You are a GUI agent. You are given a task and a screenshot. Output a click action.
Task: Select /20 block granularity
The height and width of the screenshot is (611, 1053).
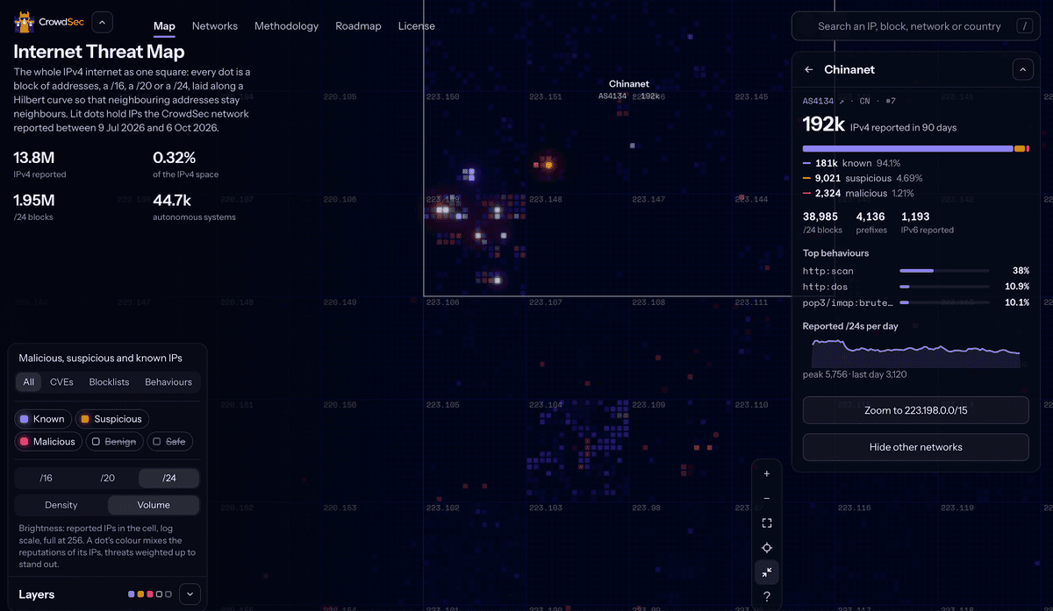coord(107,479)
